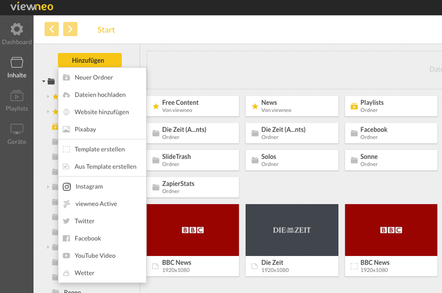Click the viewneo logo
This screenshot has width=442, height=293.
[32, 7]
